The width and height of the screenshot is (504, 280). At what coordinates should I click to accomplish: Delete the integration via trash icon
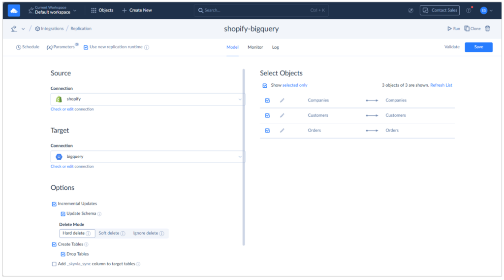488,29
